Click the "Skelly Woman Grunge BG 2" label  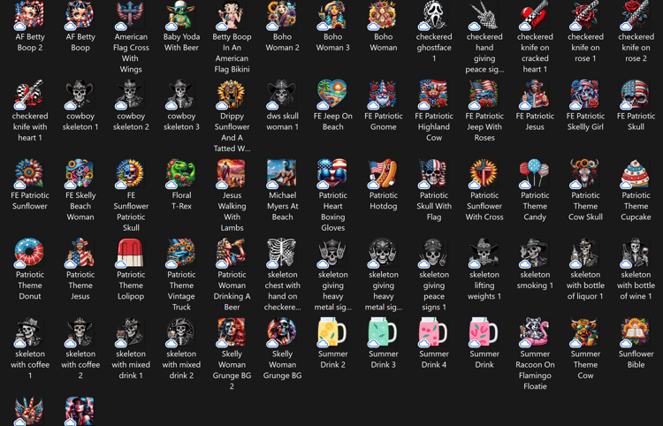click(x=232, y=370)
